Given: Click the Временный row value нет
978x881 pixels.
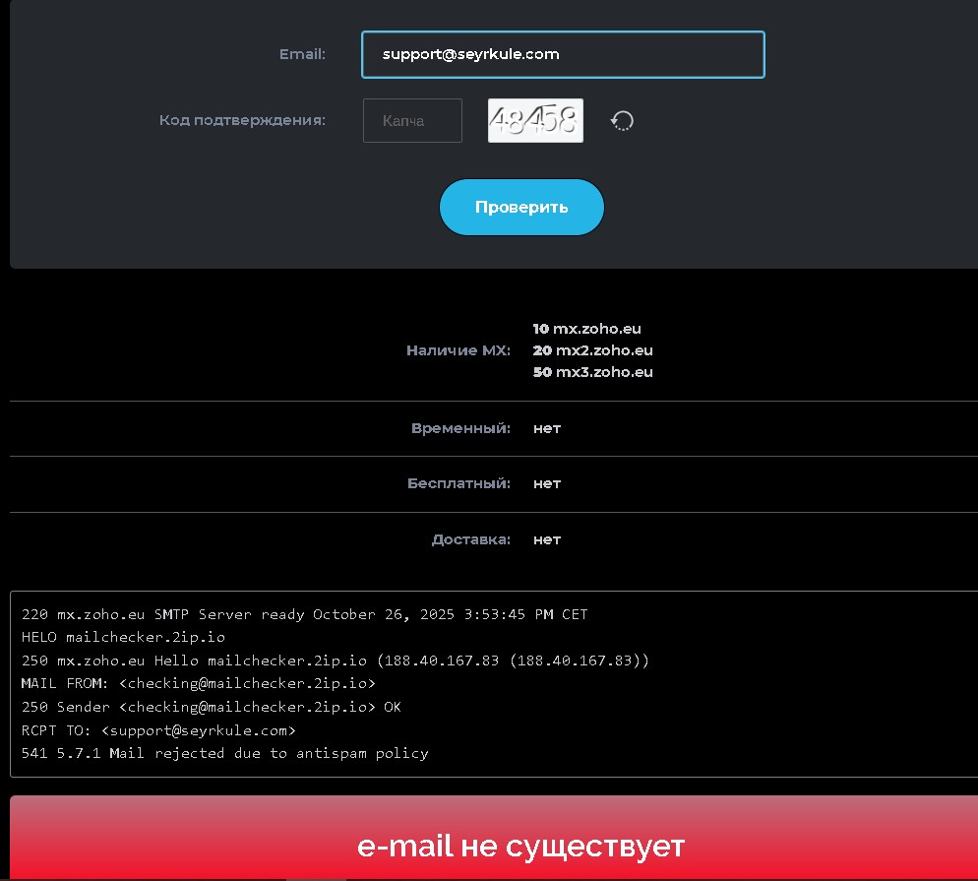Looking at the screenshot, I should pos(547,428).
